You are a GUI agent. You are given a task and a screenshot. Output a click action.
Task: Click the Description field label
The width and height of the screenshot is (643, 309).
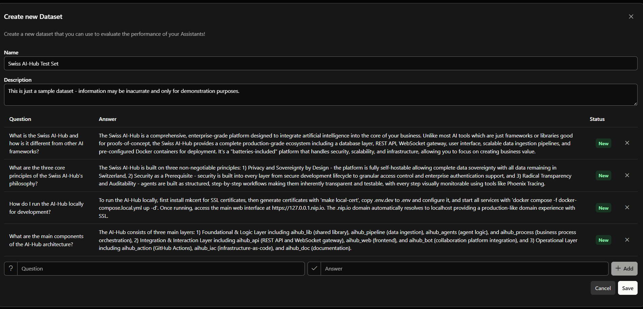click(x=18, y=80)
